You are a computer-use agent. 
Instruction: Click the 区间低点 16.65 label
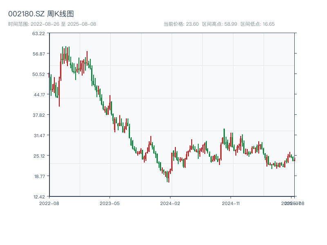258,24
